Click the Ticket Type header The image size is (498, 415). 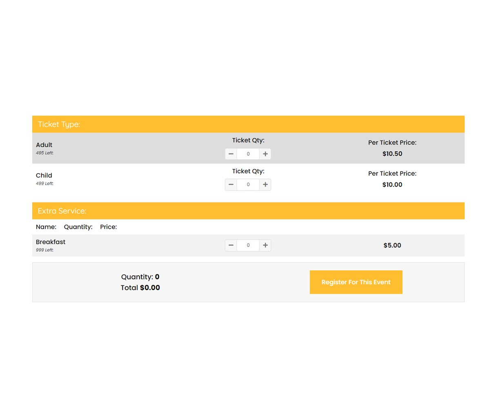coord(248,124)
